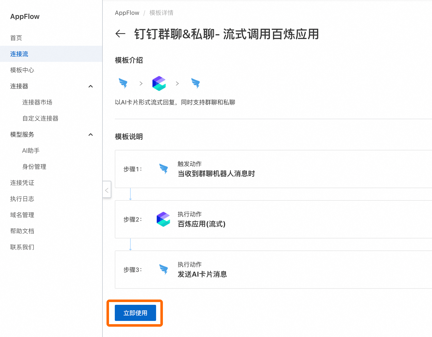Click the 执行动作 label in step 3

coord(190,265)
